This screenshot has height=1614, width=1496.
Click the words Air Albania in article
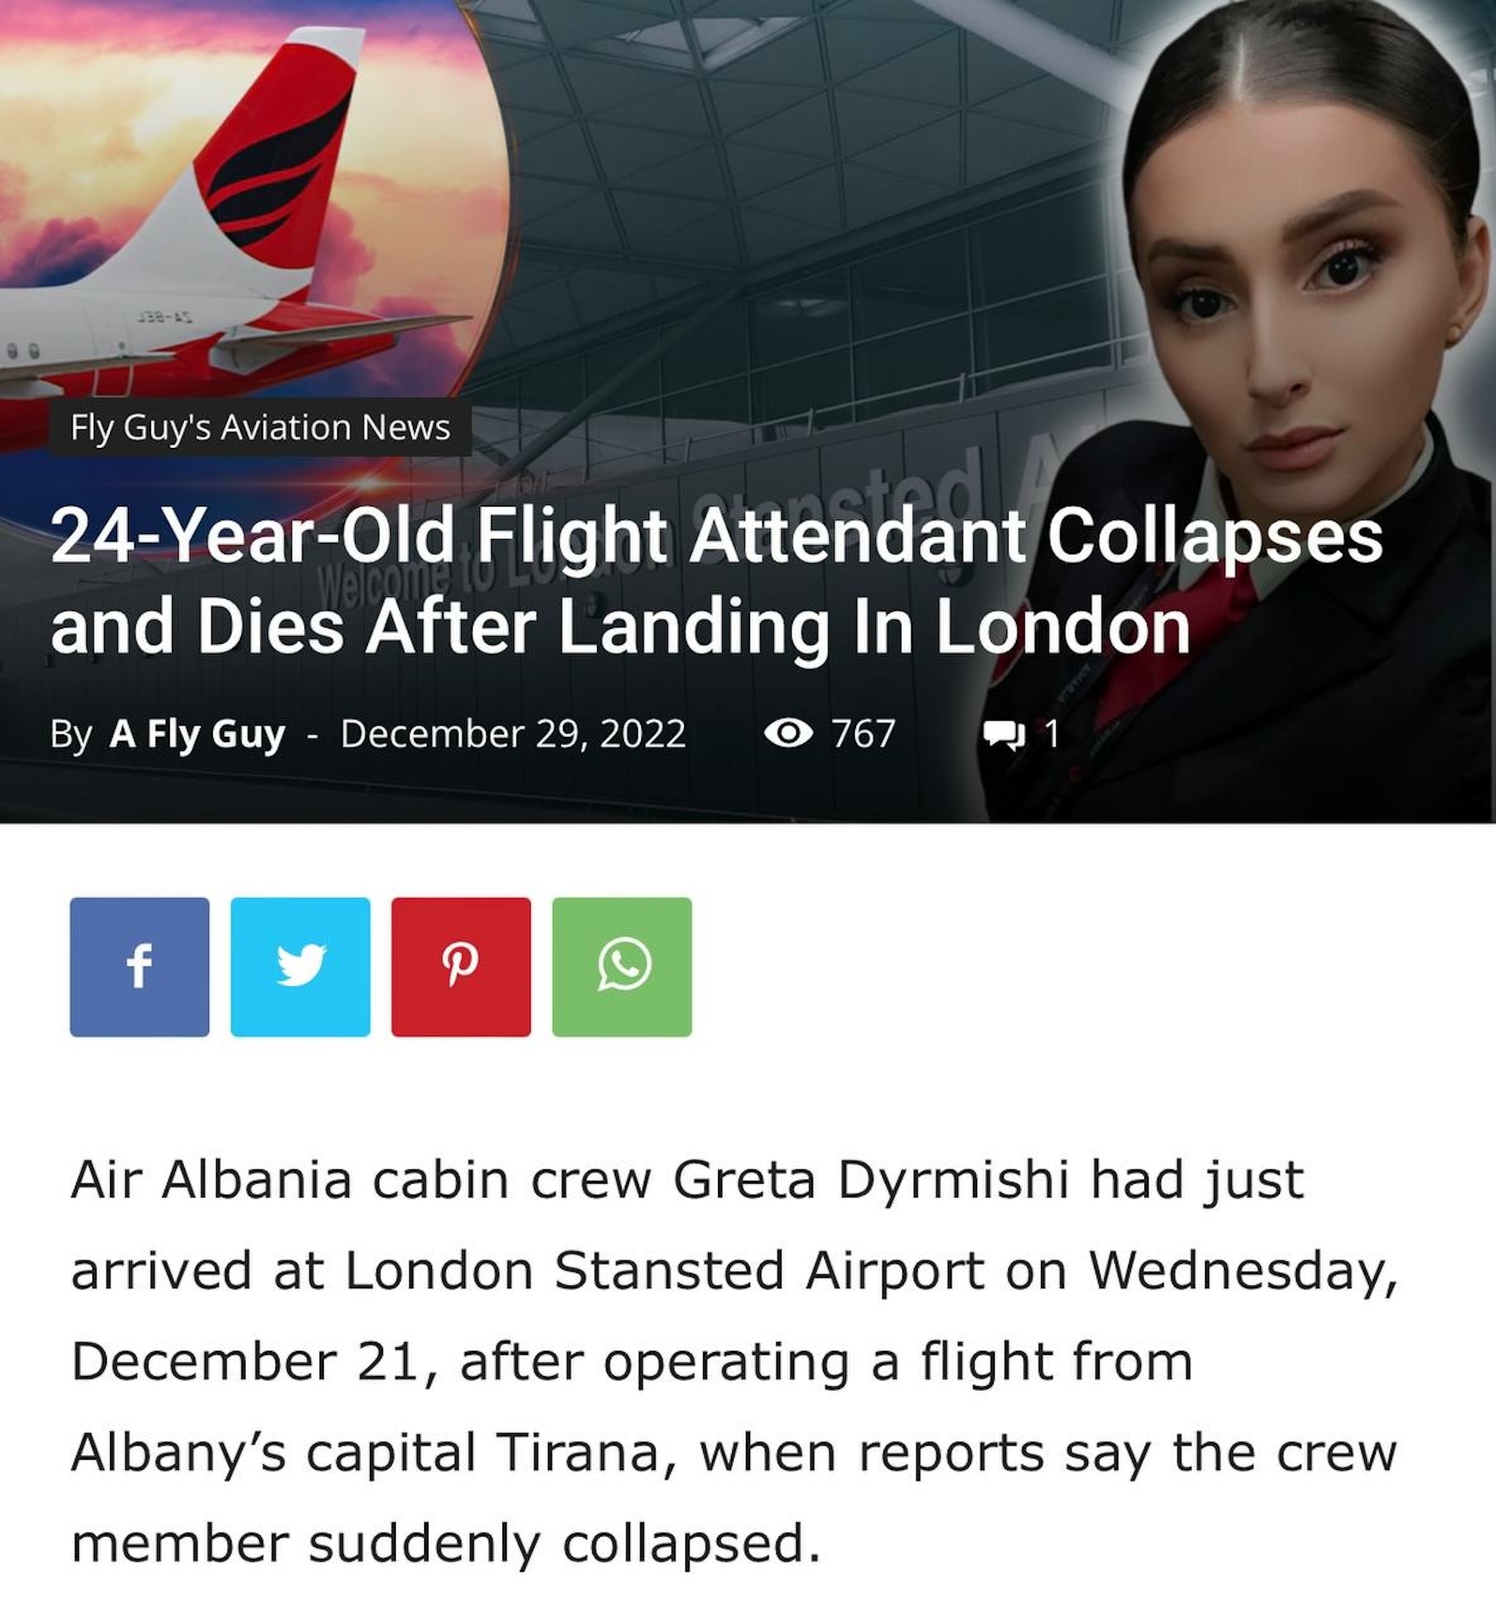[211, 1180]
